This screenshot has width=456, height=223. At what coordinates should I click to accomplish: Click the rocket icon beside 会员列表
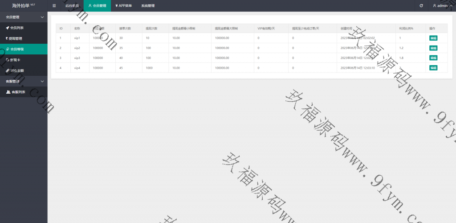[x=7, y=28]
